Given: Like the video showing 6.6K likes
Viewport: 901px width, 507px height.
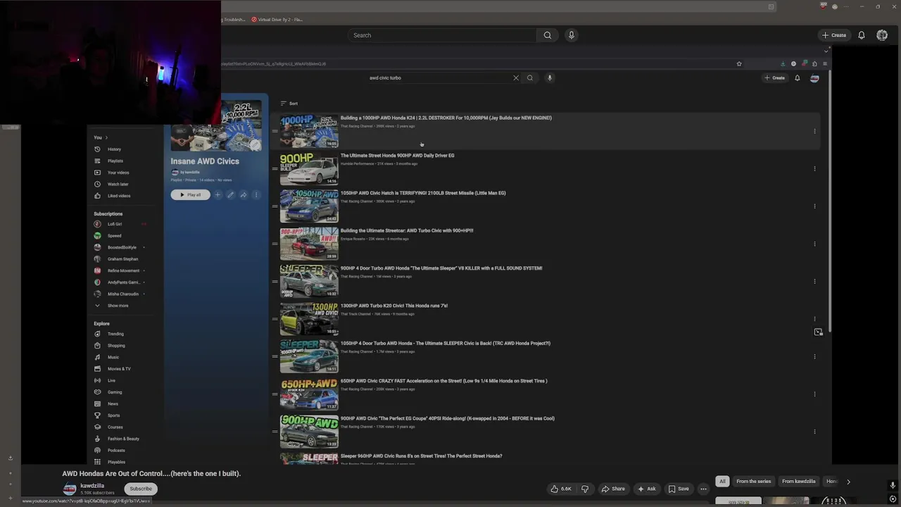Looking at the screenshot, I should tap(562, 489).
